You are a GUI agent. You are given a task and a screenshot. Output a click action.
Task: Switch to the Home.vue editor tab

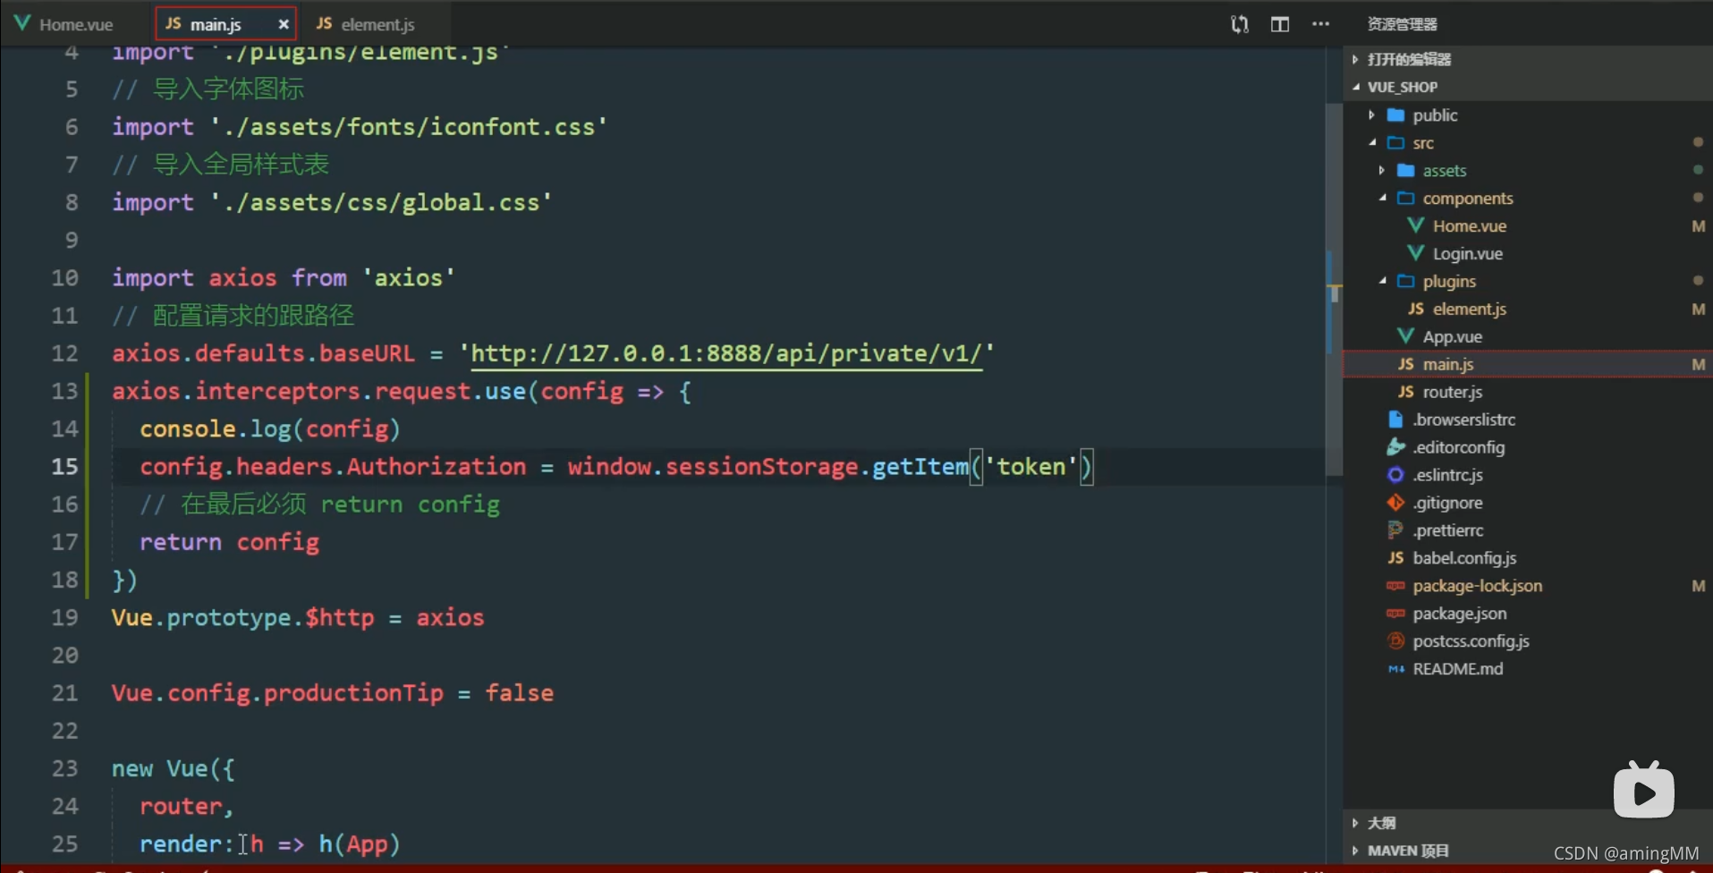click(x=64, y=24)
